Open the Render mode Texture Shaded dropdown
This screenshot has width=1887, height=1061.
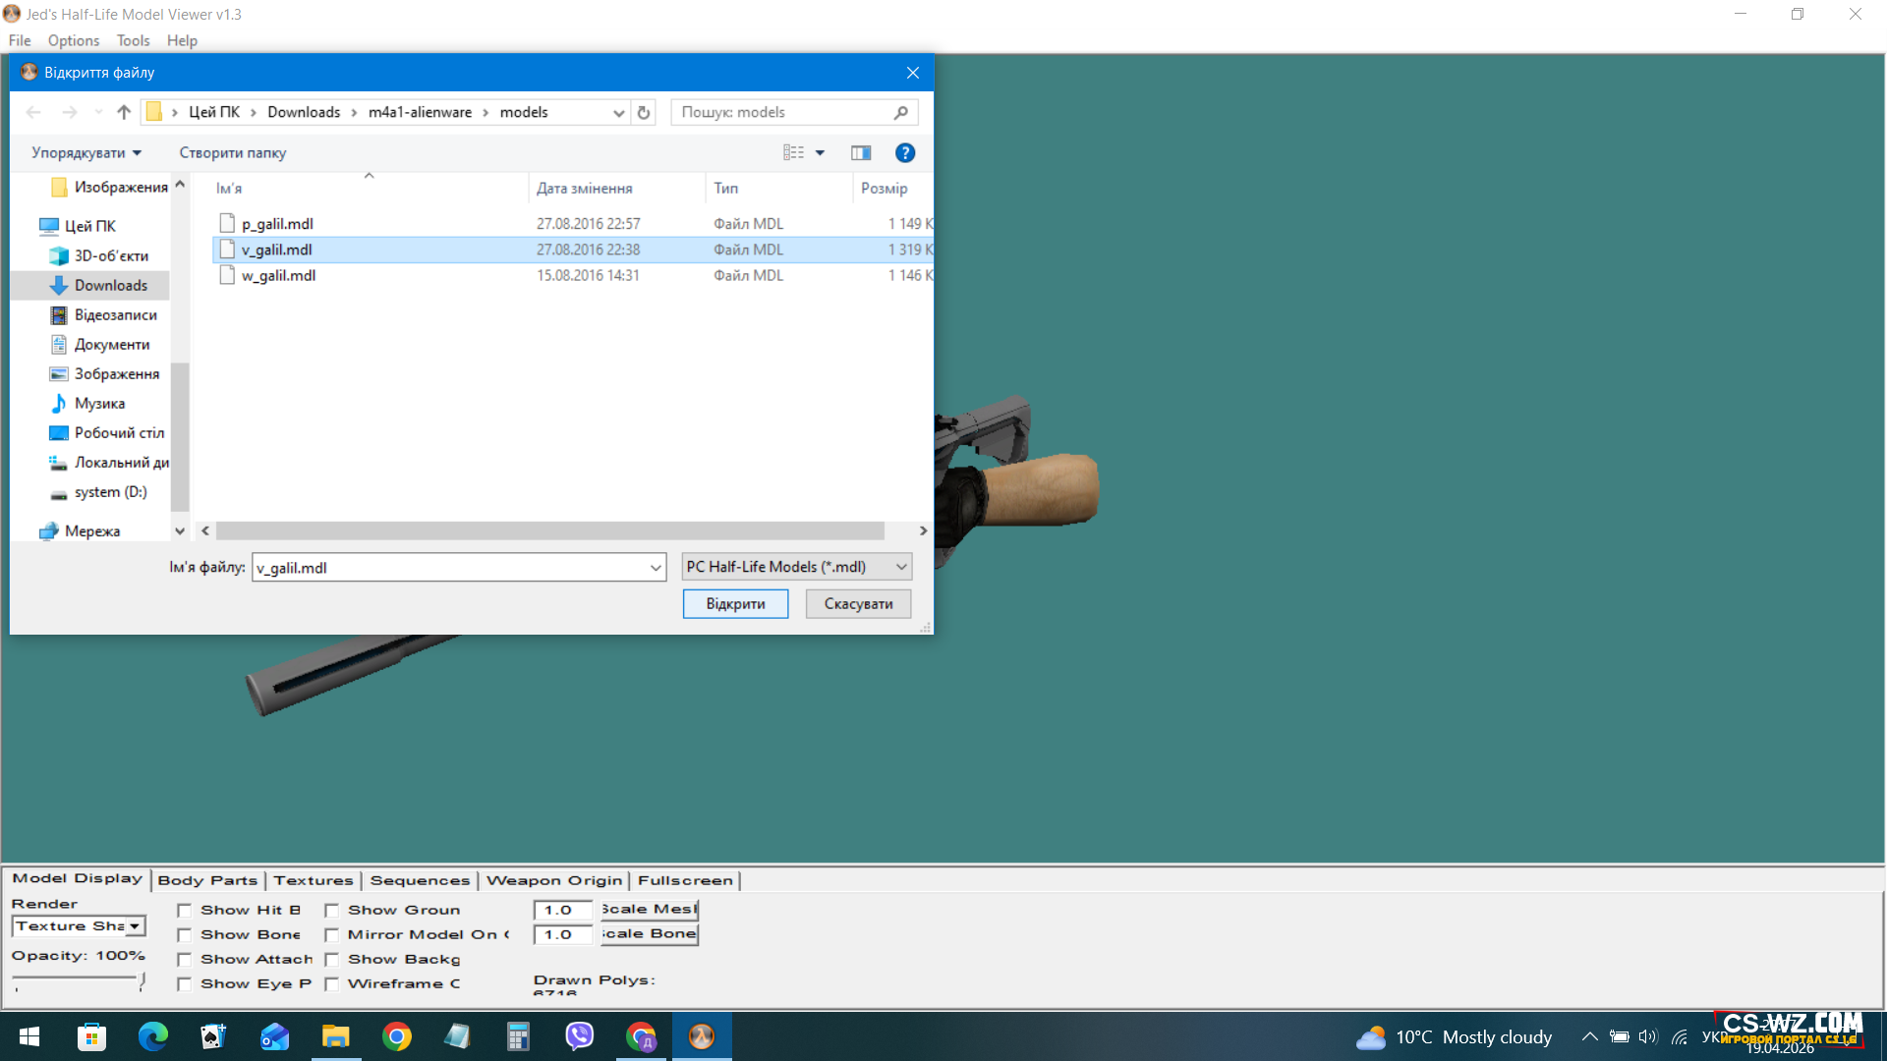coord(135,926)
